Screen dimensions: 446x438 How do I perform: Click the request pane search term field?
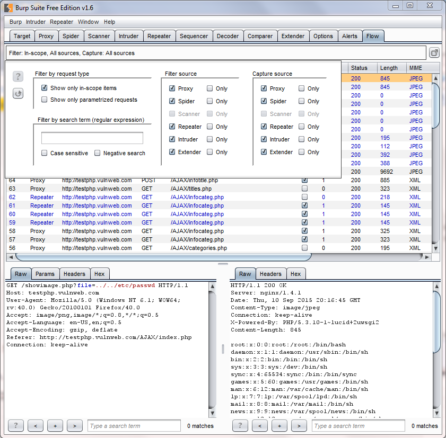click(x=134, y=425)
